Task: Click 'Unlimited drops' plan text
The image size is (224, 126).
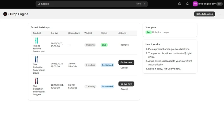Action: [160, 32]
